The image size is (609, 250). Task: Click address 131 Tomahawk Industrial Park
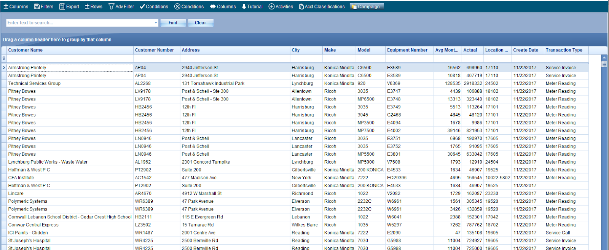[x=213, y=83]
